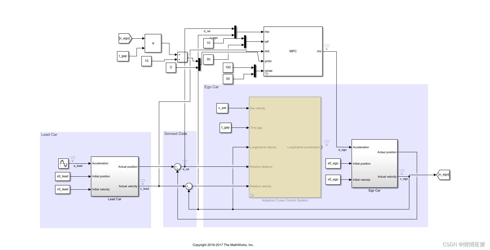Click the signal logging badge on v_lead
The height and width of the screenshot is (250, 490).
click(x=142, y=182)
